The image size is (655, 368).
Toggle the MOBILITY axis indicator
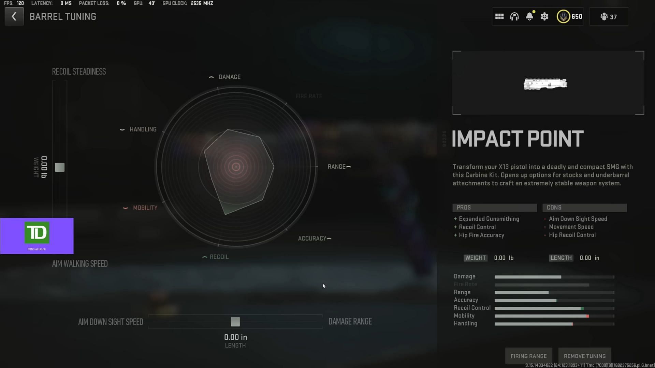(126, 208)
